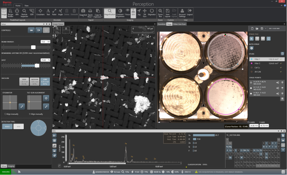Image resolution: width=287 pixels, height=175 pixels.
Task: Delete the selected stub with trash icon
Action: pos(282,54)
